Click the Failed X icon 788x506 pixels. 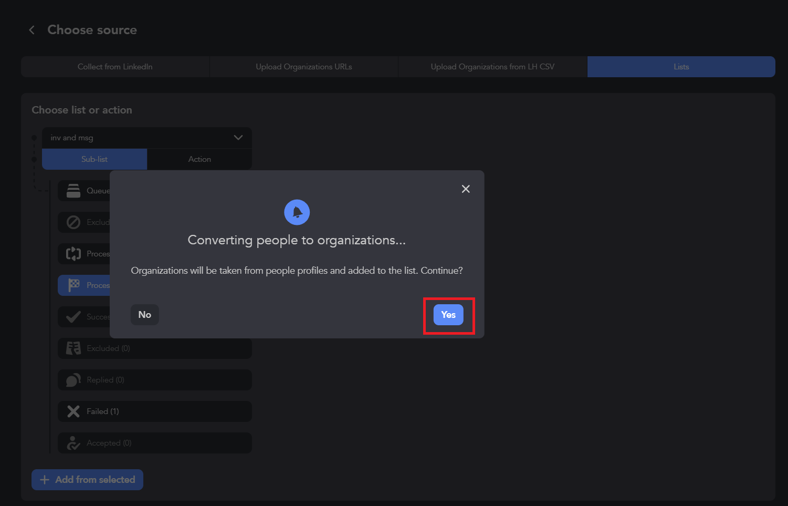pos(73,411)
